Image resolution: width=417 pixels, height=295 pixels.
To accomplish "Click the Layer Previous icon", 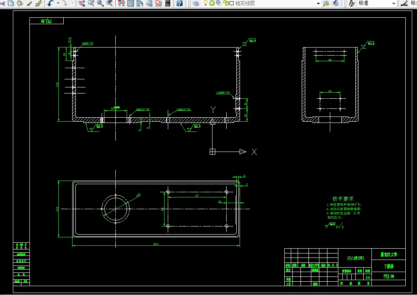I will click(336, 3).
